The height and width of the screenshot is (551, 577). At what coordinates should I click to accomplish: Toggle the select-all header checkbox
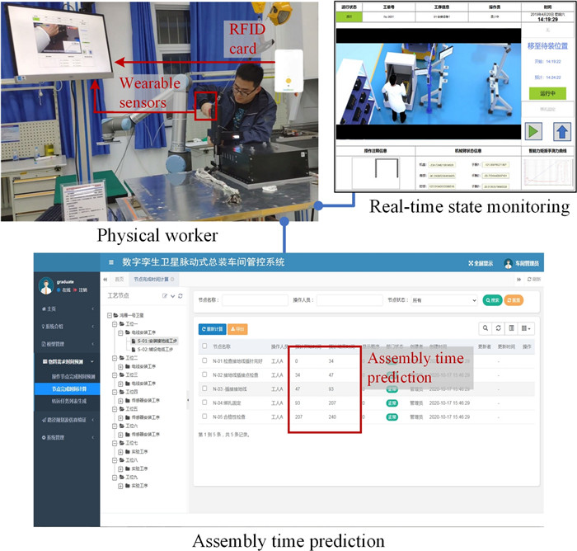[204, 346]
